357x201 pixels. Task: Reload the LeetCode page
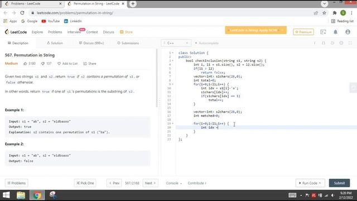click(x=22, y=13)
